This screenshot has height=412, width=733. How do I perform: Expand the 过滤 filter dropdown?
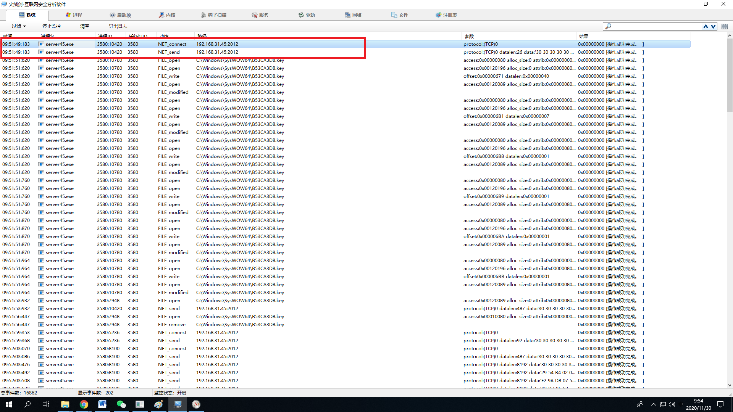(19, 26)
